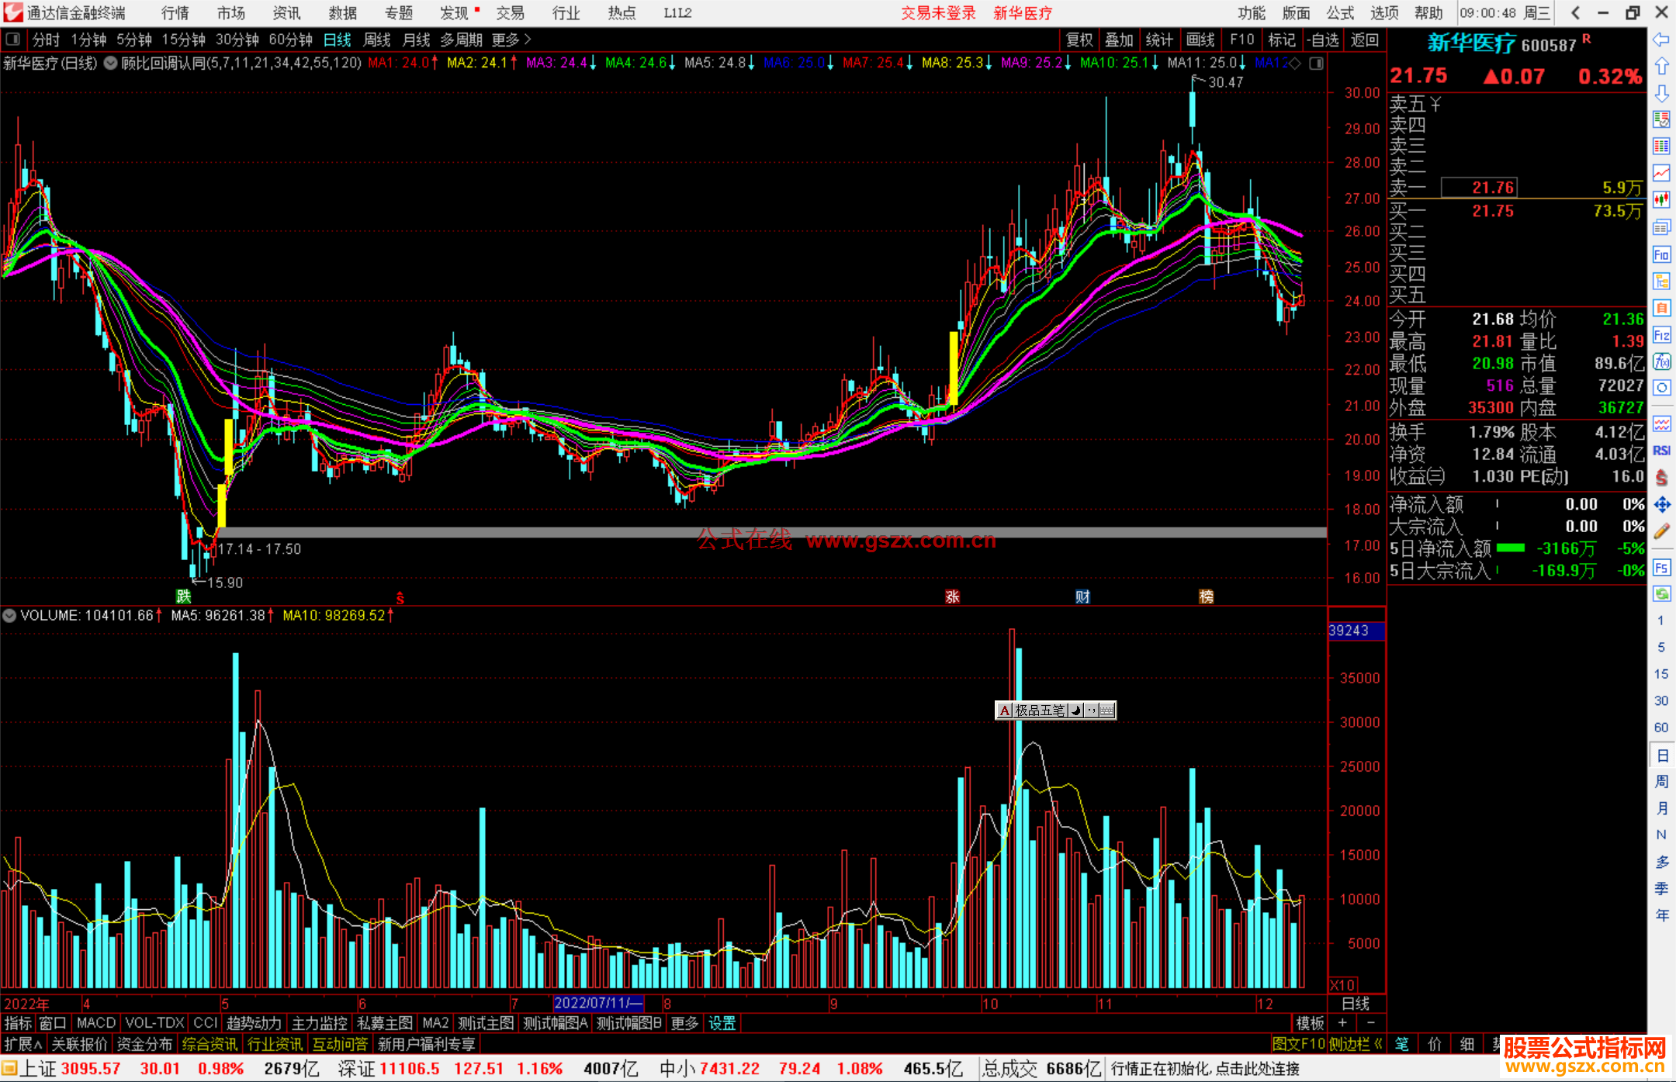1676x1082 pixels.
Task: Click the RSI indicator icon in sidebar
Action: click(1661, 451)
